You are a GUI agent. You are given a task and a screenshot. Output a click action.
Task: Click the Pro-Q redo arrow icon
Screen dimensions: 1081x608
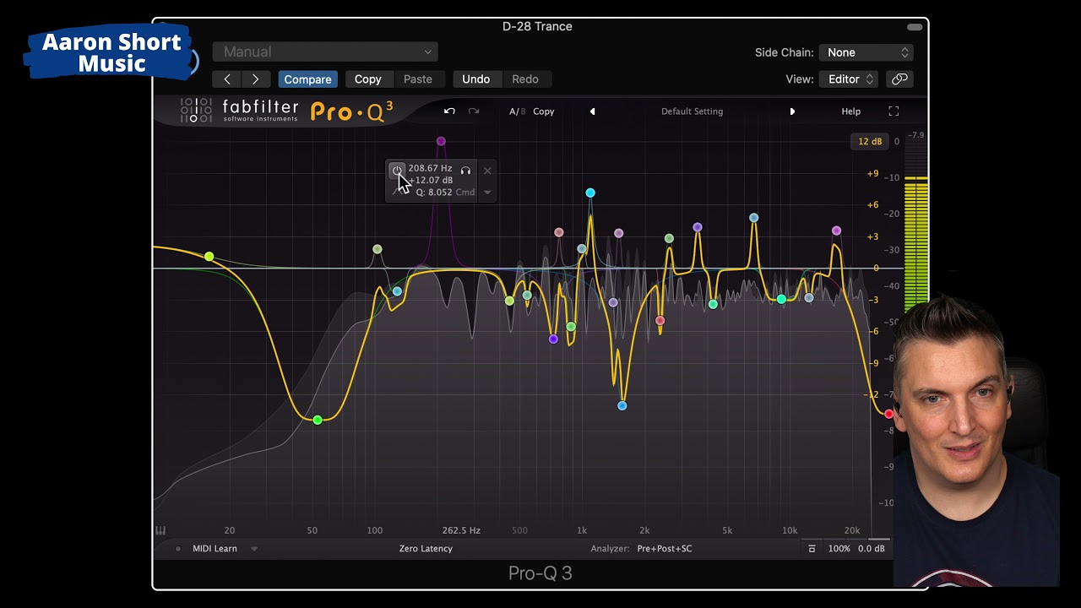click(474, 111)
